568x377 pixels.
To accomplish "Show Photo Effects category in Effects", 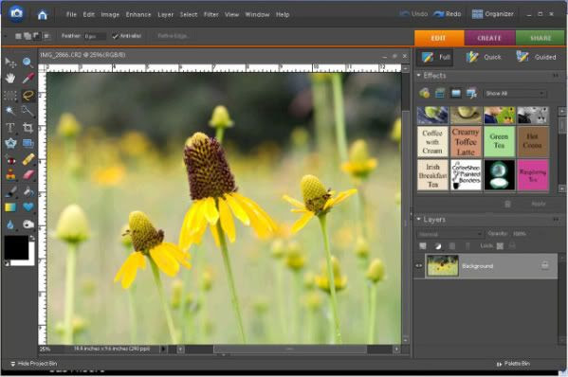I will (x=456, y=94).
